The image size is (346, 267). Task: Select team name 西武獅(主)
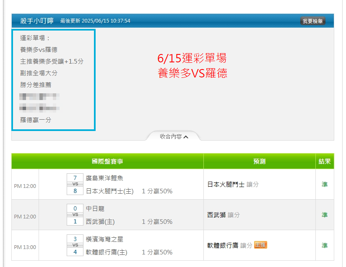tap(100, 221)
